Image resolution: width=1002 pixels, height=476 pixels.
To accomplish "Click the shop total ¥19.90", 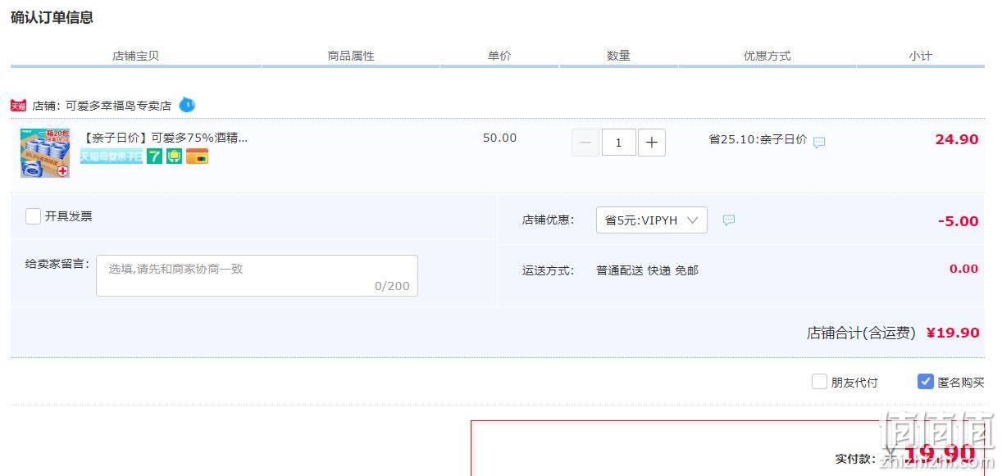I will pos(953,333).
